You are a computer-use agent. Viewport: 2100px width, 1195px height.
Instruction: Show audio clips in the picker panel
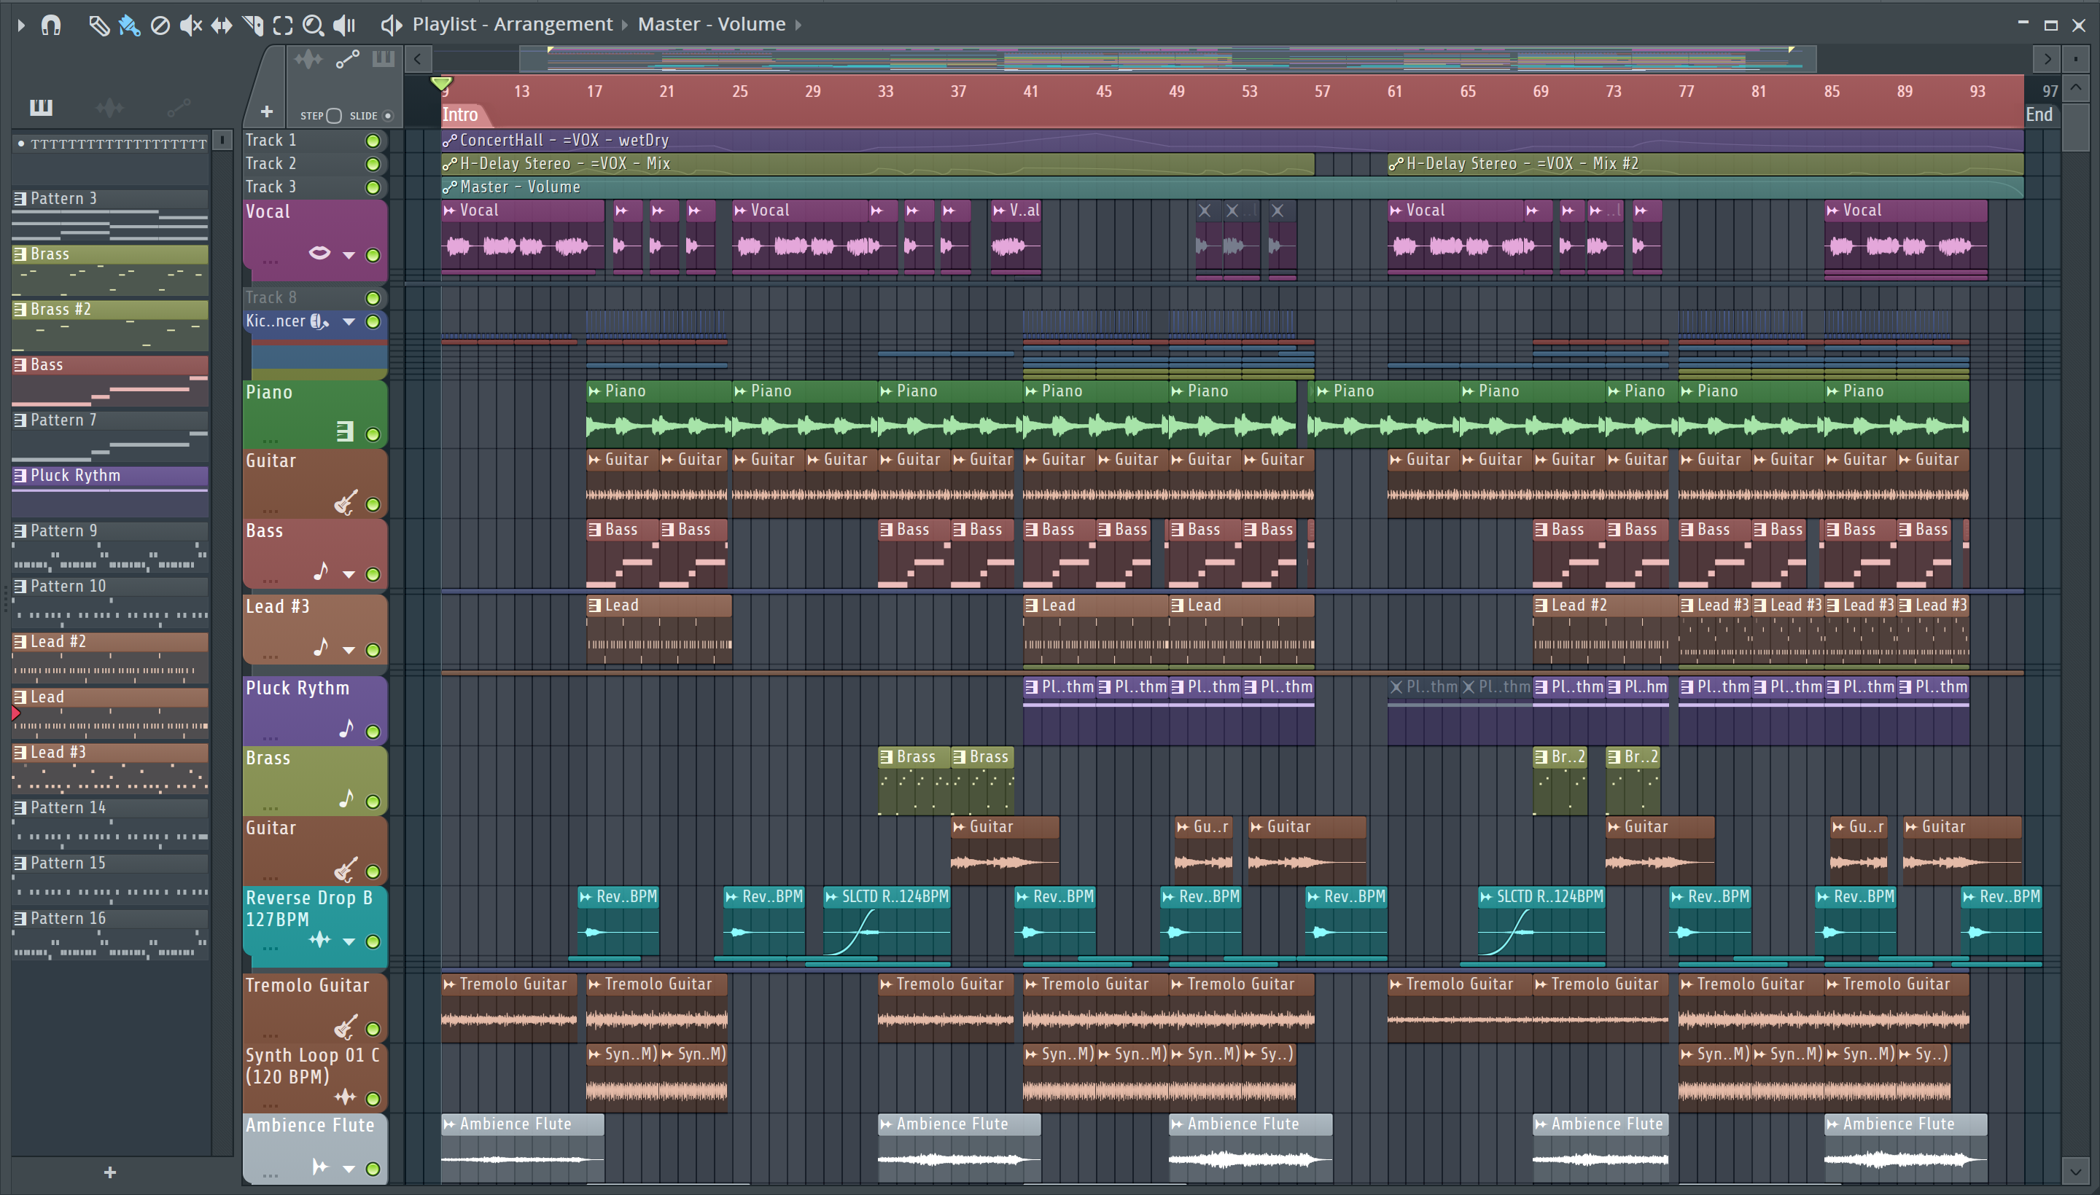click(109, 106)
